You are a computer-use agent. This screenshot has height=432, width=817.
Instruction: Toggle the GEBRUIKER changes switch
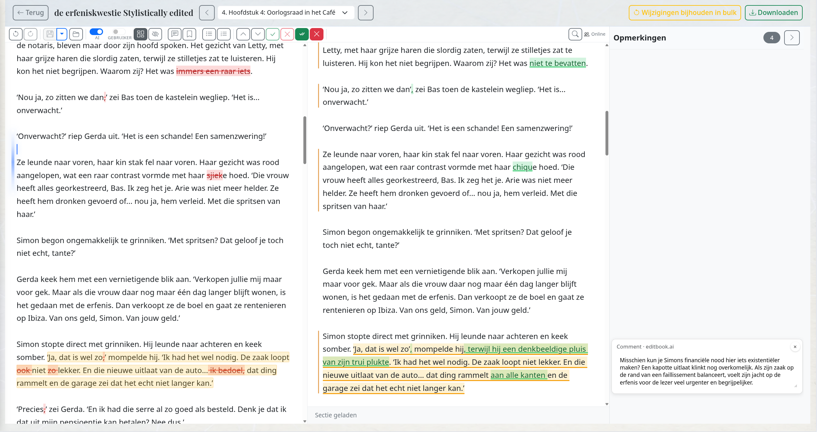coord(119,32)
